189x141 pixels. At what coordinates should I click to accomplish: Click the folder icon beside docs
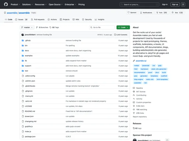click(x=23, y=51)
